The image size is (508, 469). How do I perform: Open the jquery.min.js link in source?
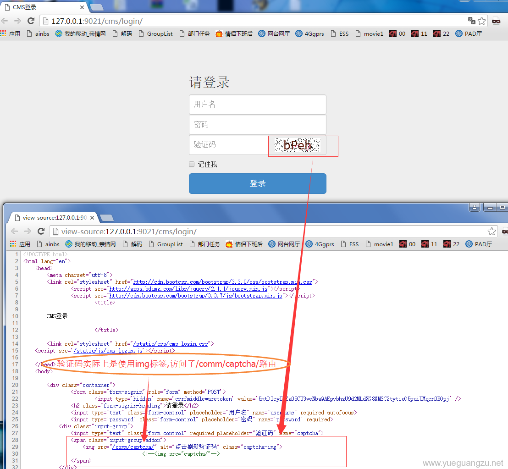coord(188,288)
